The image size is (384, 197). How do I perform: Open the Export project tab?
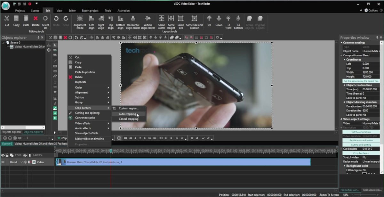coord(90,11)
